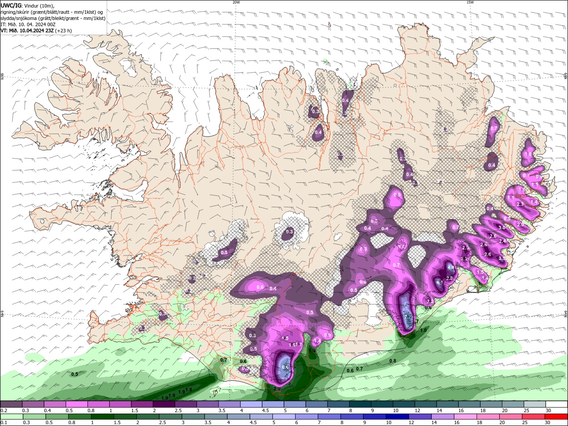Click the "16" label on the rain scale
The image size is (568, 426).
(x=457, y=422)
